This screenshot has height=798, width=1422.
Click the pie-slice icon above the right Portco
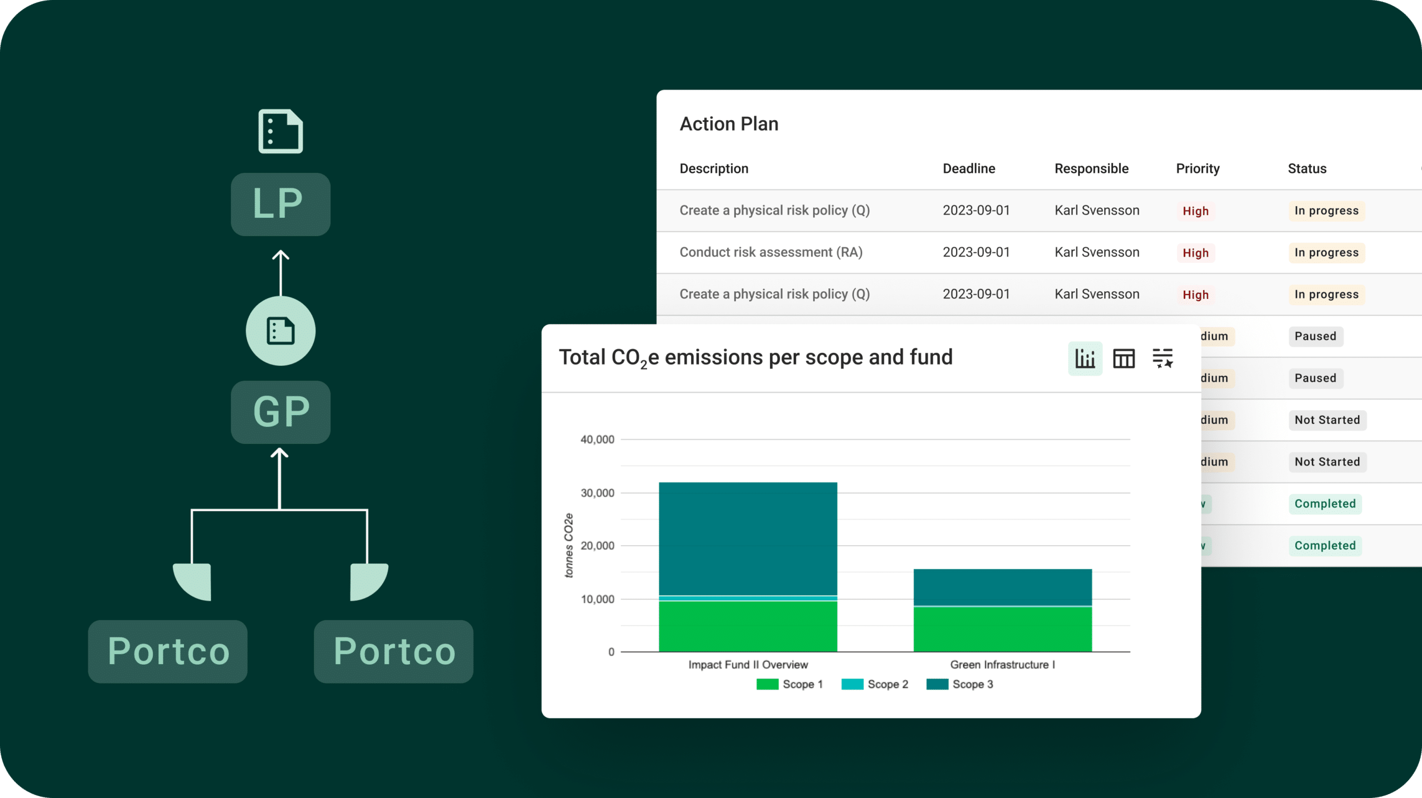point(368,580)
